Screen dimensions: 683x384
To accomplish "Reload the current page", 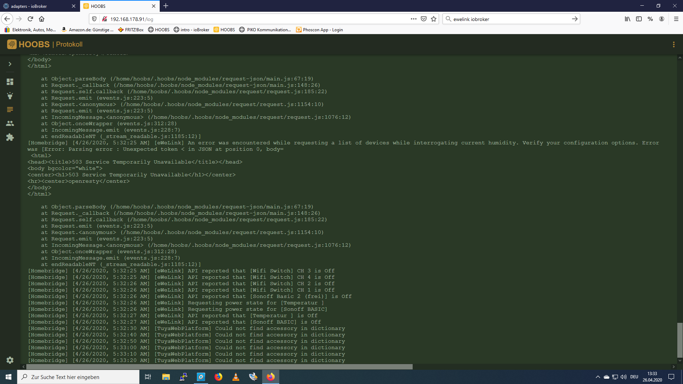I will (x=30, y=19).
